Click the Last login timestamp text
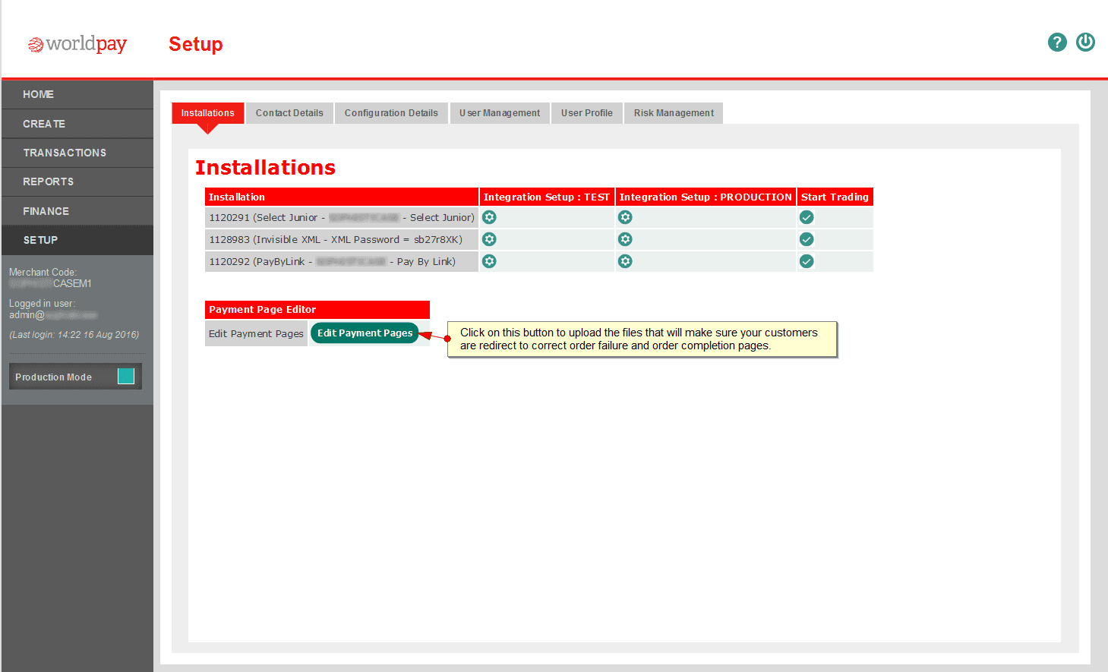 pos(74,334)
